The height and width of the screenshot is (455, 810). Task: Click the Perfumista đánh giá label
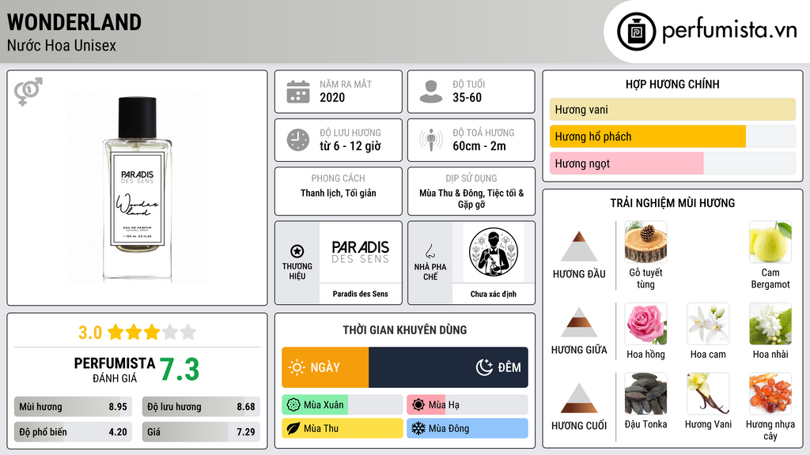[x=114, y=370]
